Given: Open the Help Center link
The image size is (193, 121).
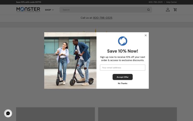Looking at the screenshot, I should tap(172, 2).
